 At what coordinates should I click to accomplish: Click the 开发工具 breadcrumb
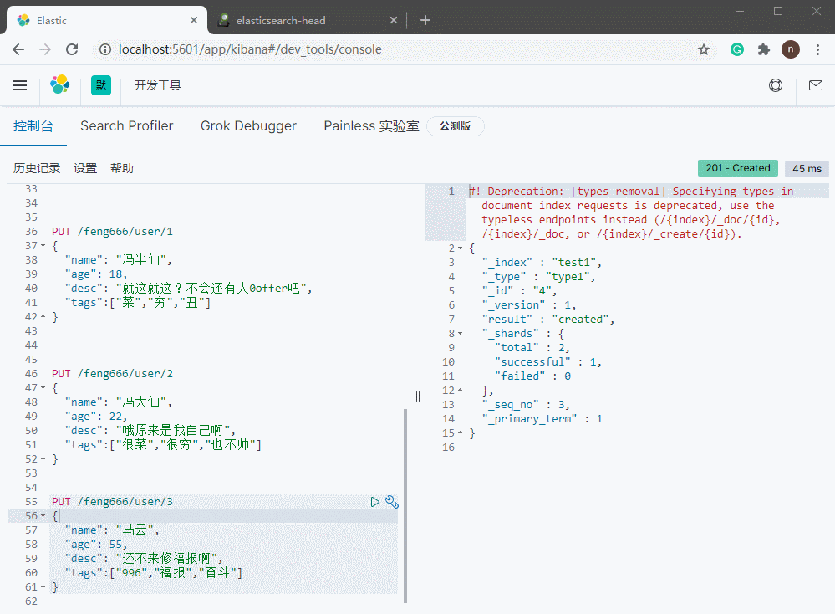point(158,85)
